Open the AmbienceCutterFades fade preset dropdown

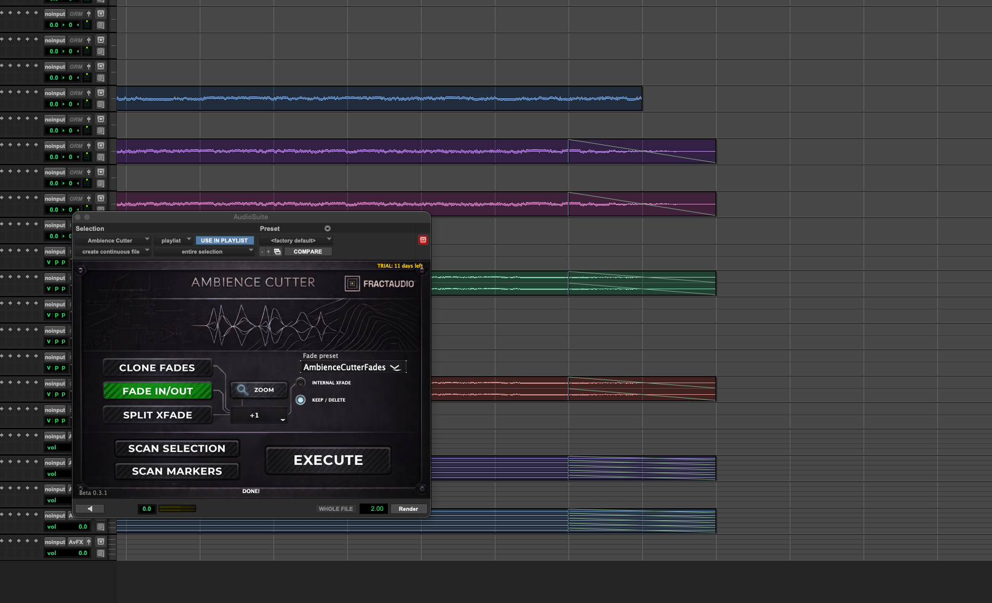point(353,367)
